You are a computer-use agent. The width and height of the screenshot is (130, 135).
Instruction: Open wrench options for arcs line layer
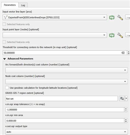point(120,17)
